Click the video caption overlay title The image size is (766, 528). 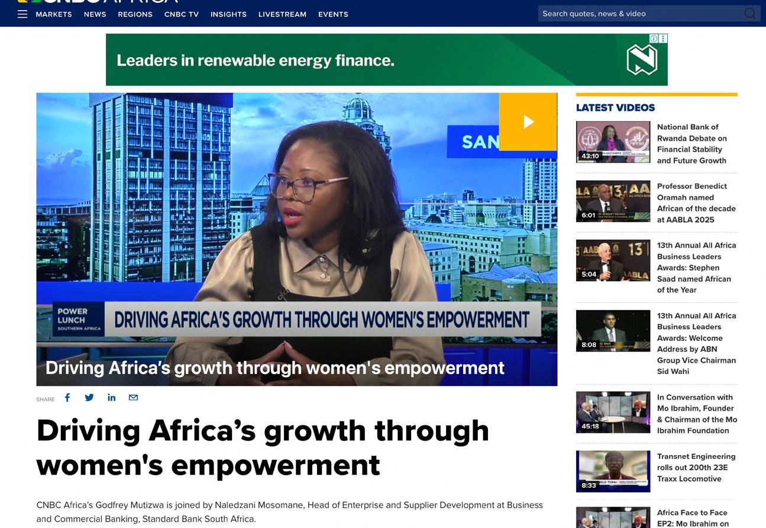click(x=275, y=368)
